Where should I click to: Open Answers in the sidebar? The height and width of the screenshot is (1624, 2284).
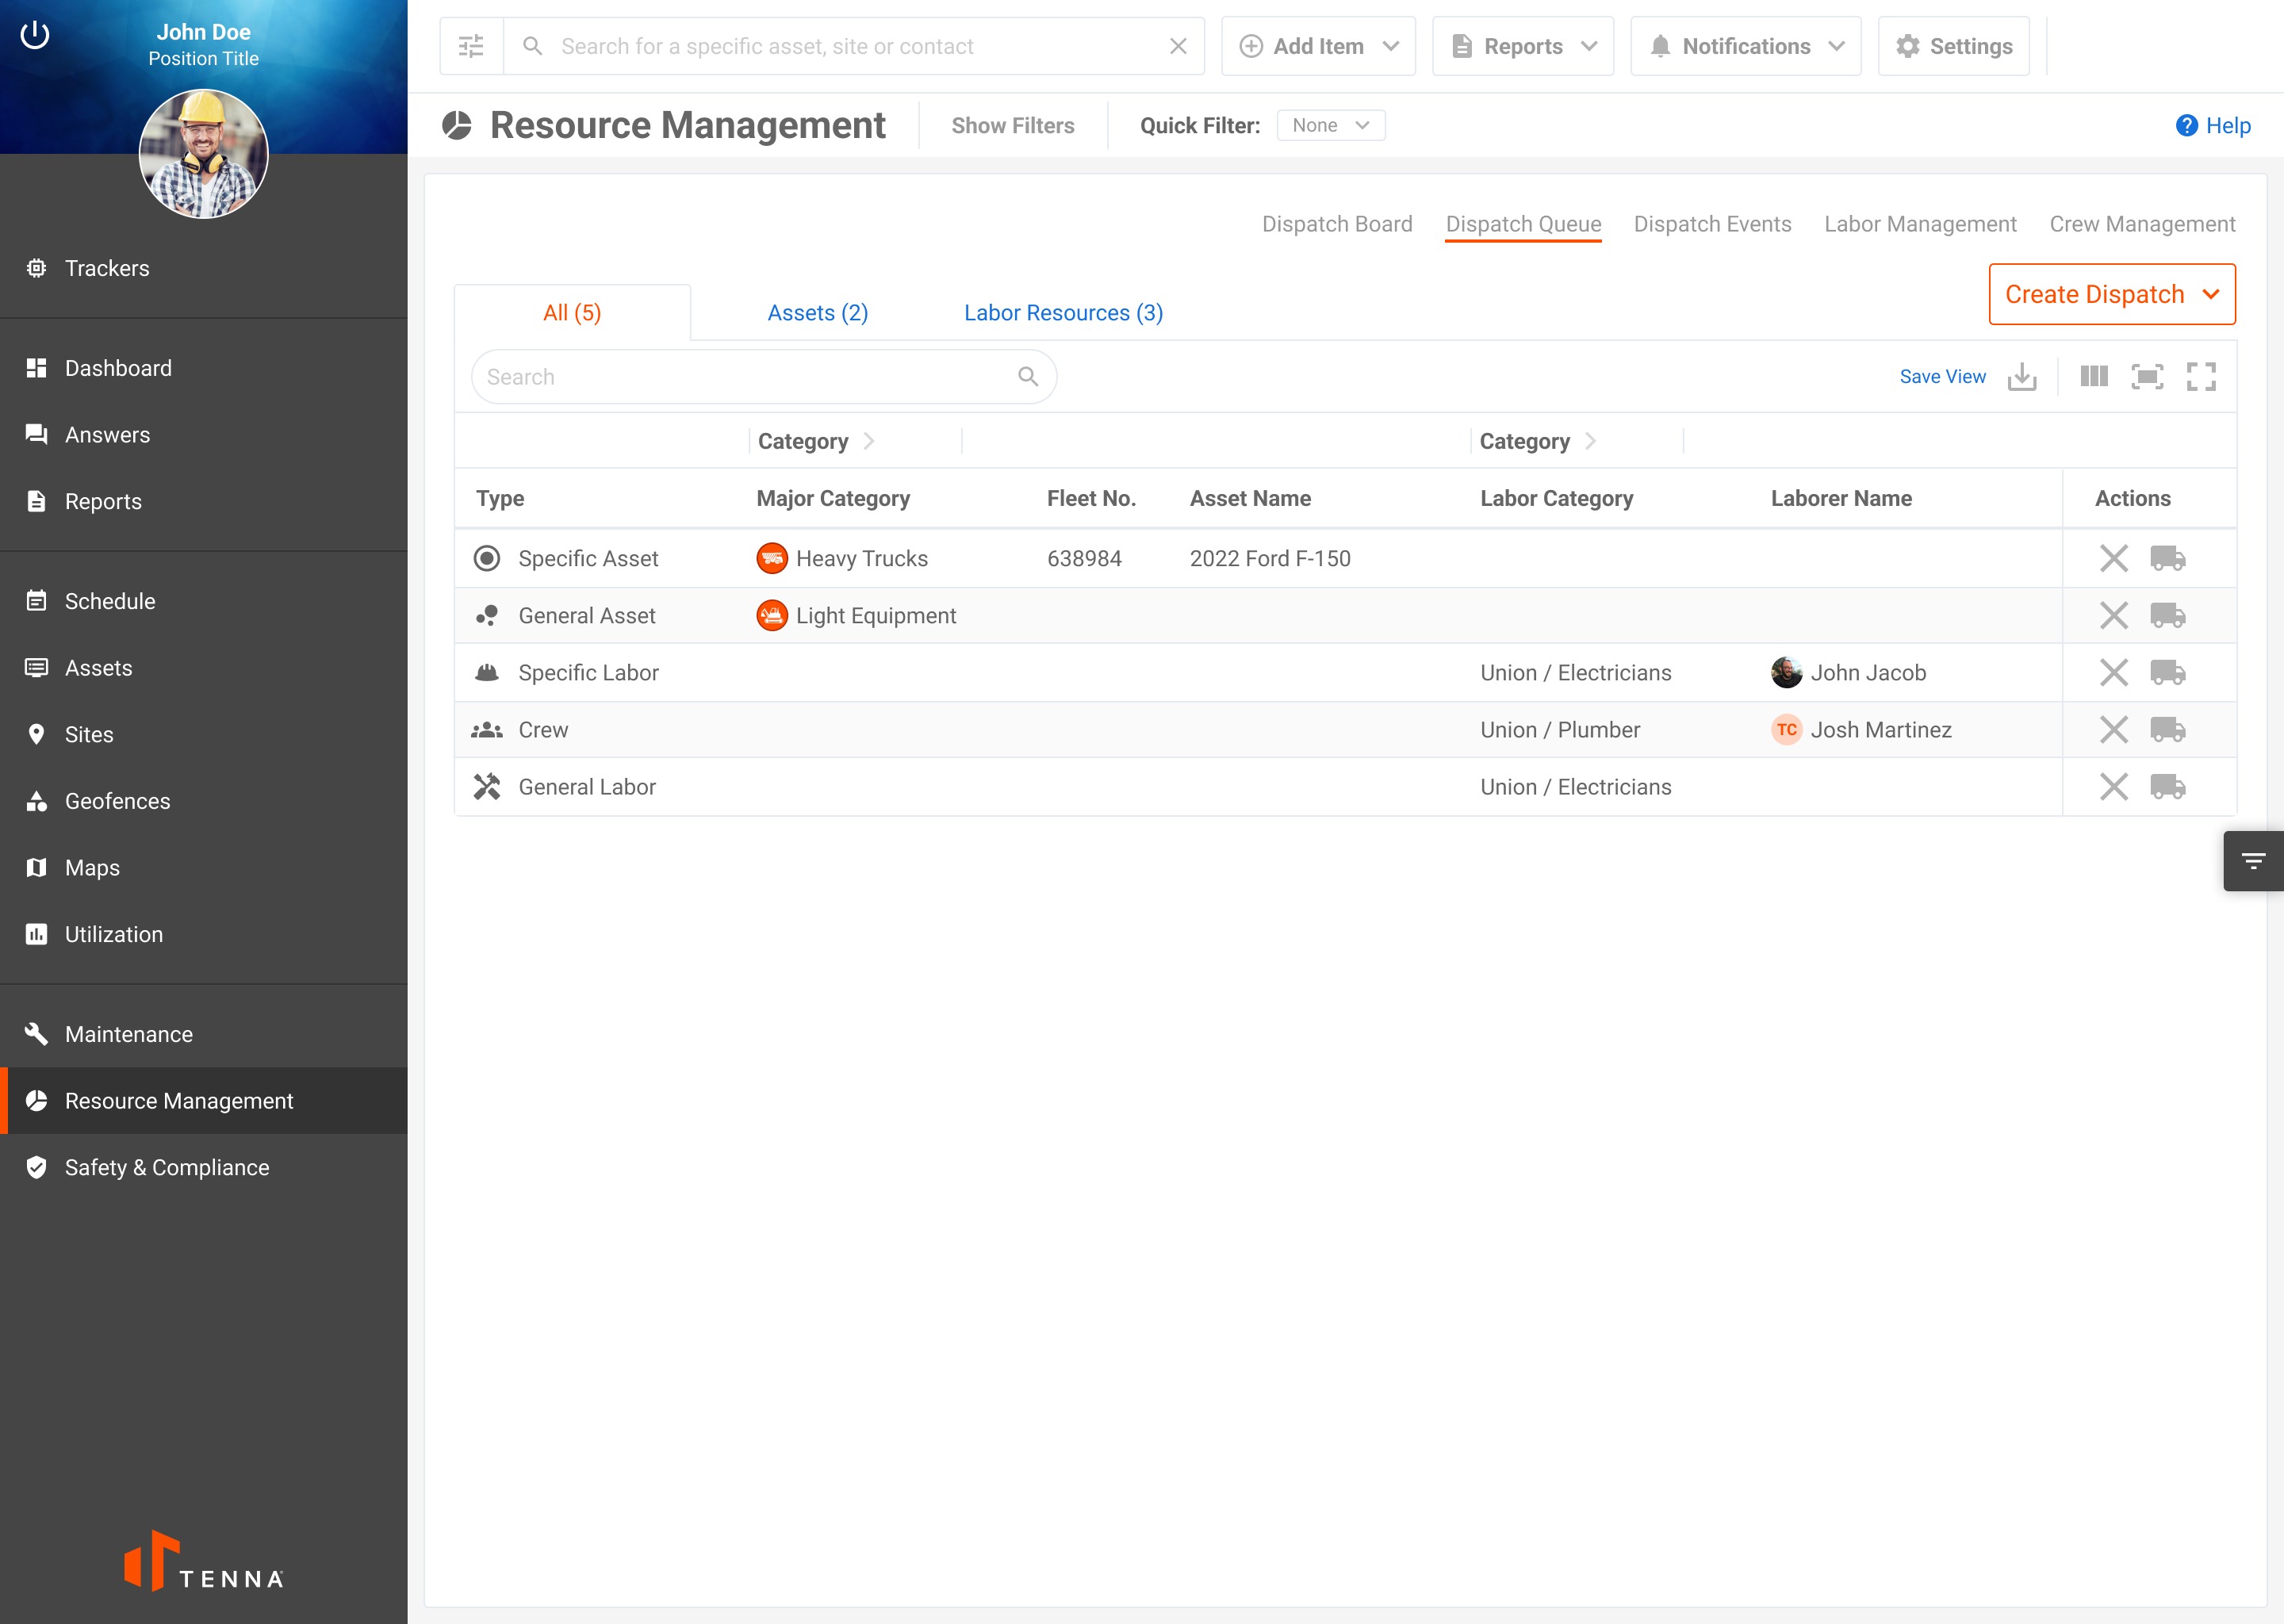[x=204, y=434]
